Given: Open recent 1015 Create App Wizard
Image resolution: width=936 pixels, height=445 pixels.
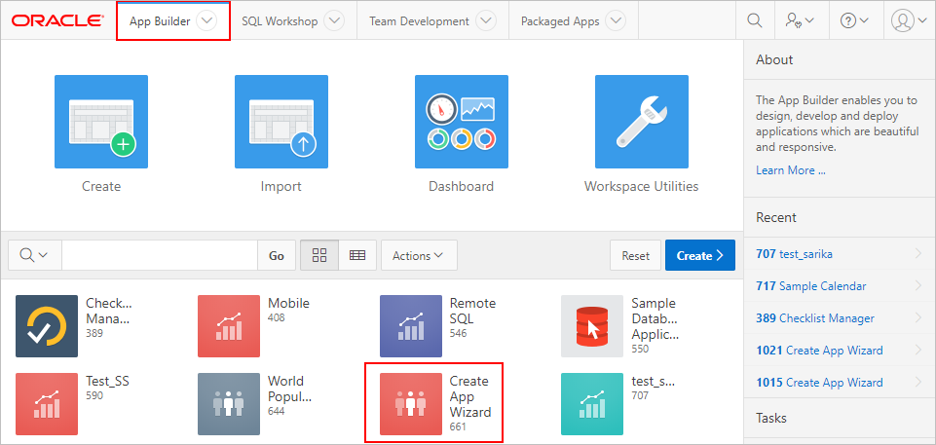Looking at the screenshot, I should (819, 383).
